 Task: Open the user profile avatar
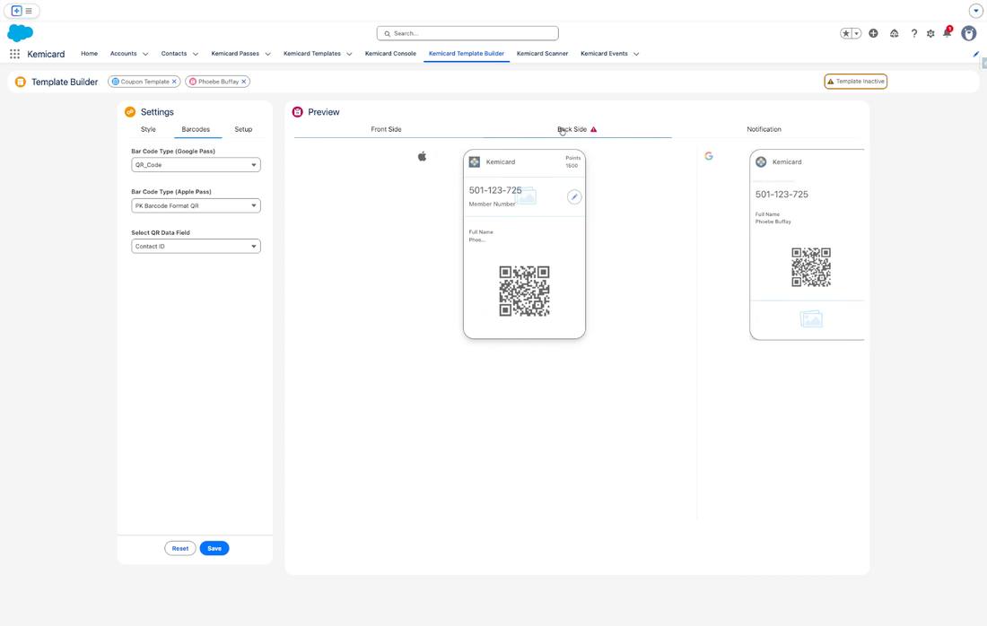point(969,33)
